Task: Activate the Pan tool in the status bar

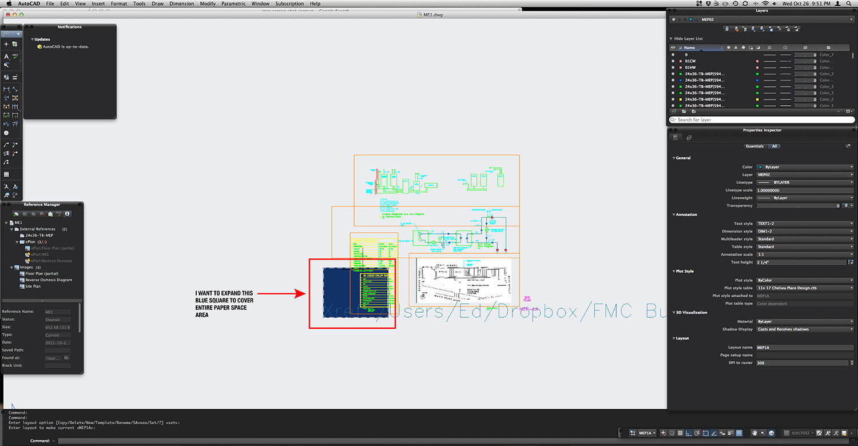Action: (x=754, y=433)
